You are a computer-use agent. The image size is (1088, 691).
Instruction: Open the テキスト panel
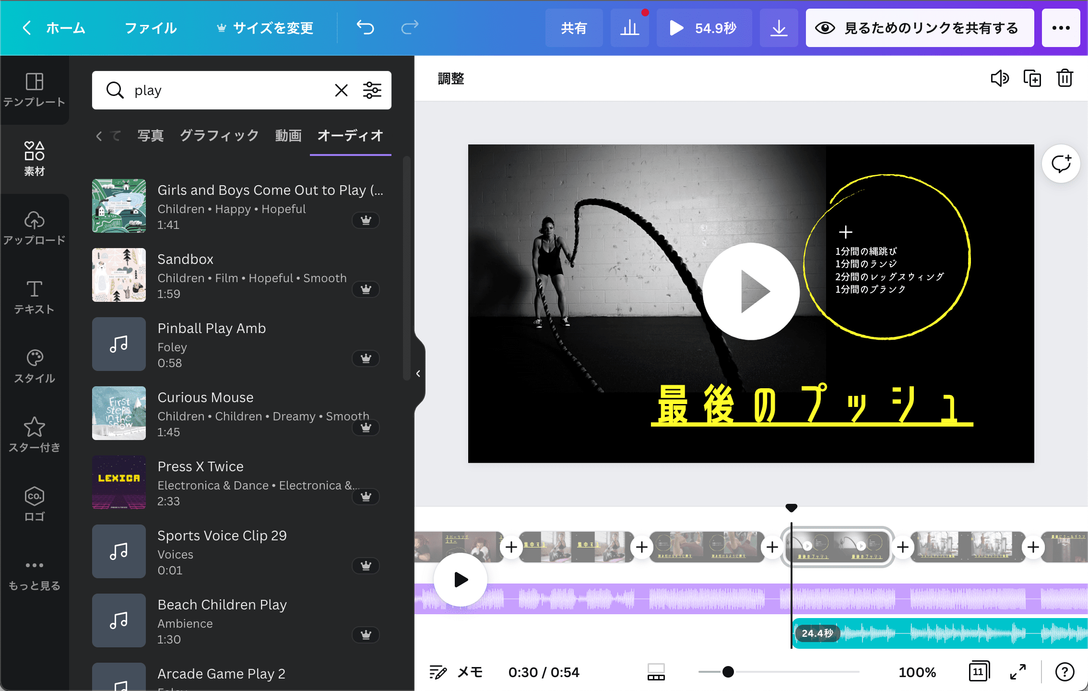(34, 297)
